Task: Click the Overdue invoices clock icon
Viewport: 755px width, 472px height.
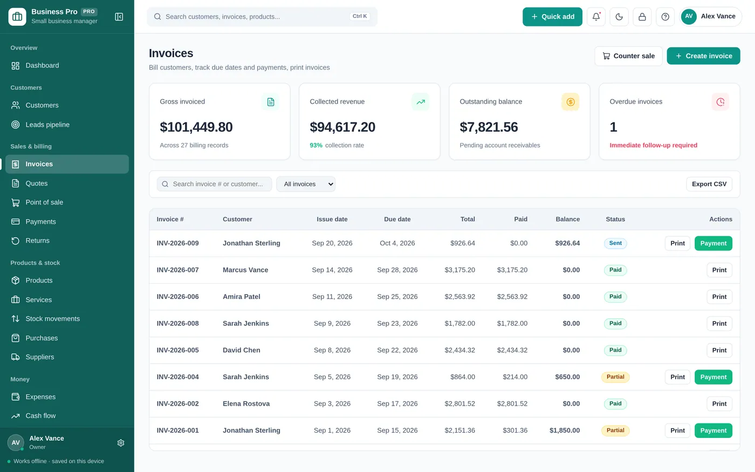Action: [720, 102]
